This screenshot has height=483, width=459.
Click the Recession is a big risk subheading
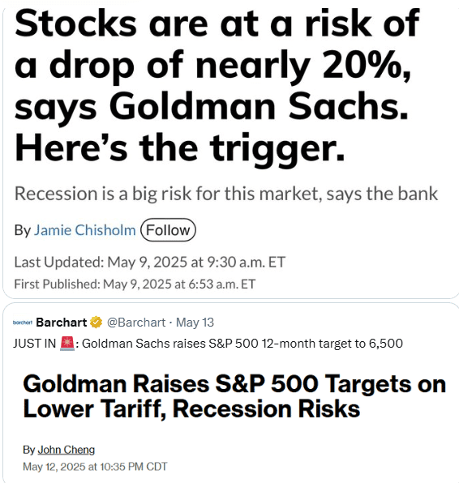(x=226, y=194)
